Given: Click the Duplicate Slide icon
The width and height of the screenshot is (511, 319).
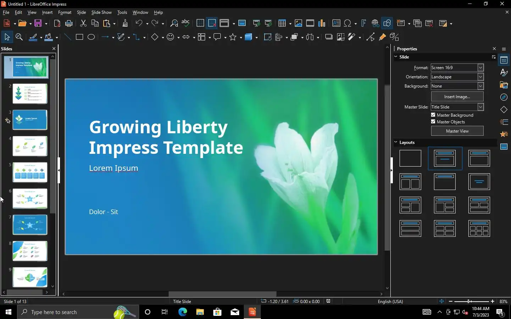Looking at the screenshot, I should pos(418,23).
